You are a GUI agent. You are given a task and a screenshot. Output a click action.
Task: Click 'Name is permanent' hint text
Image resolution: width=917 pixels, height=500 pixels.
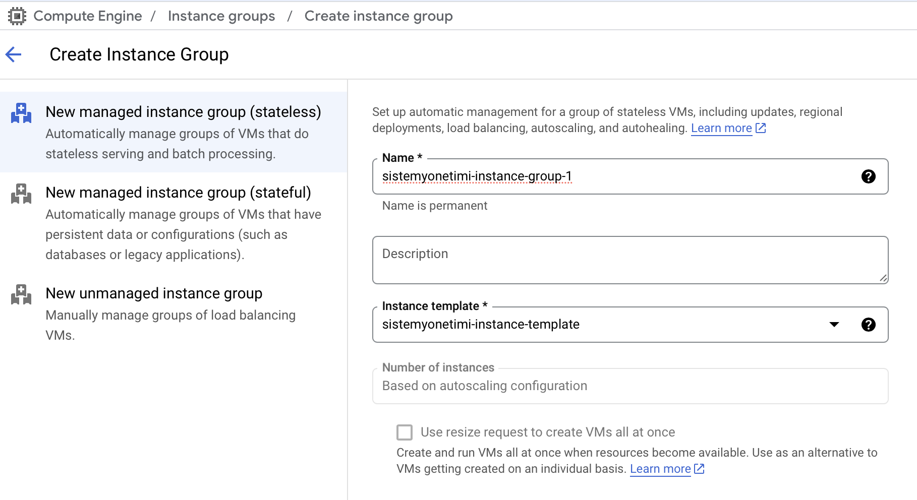coord(435,206)
